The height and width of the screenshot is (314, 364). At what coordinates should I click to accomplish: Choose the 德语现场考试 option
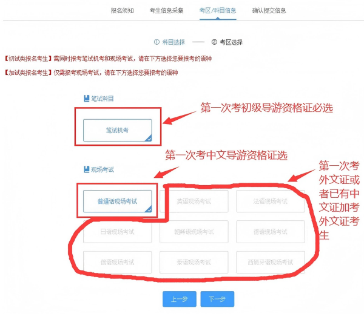[271, 232]
